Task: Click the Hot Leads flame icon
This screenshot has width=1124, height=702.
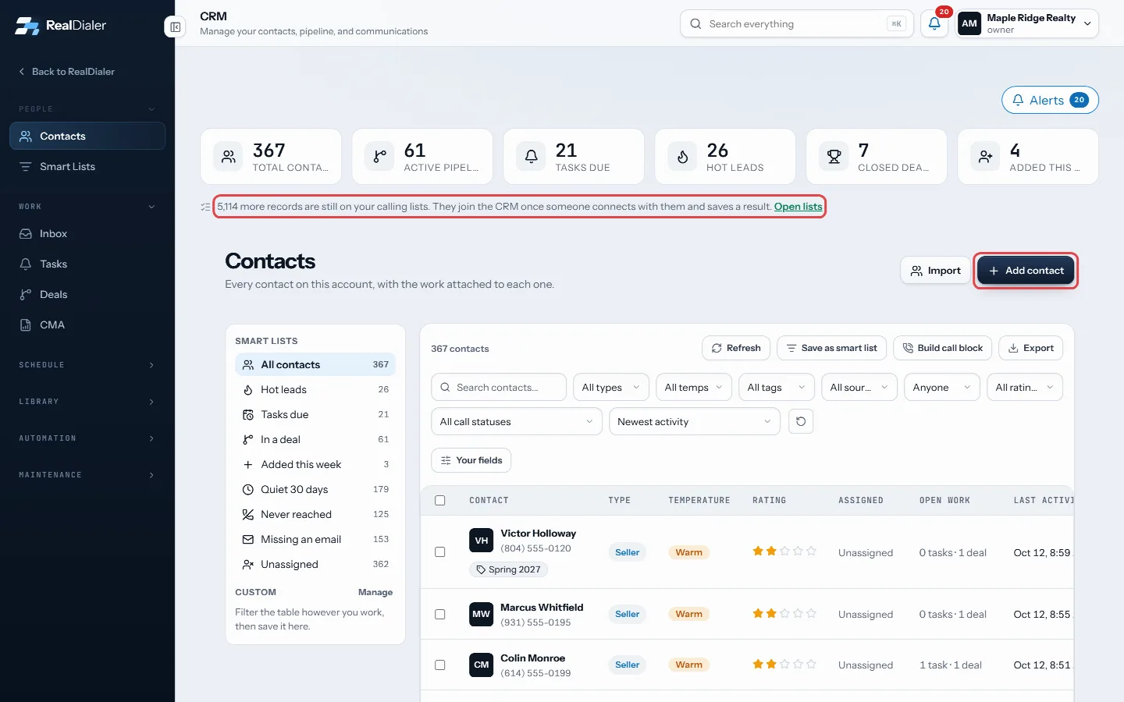Action: 682,157
